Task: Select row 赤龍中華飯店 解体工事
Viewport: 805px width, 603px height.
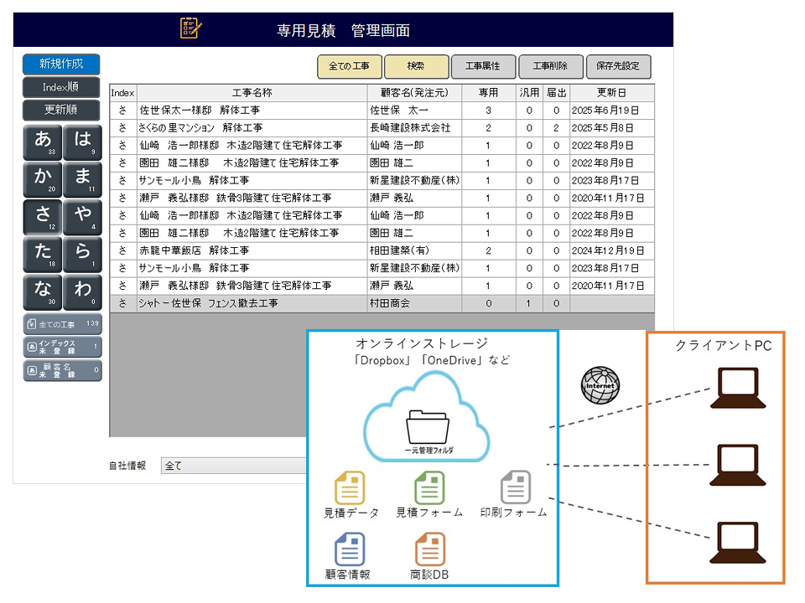Action: coord(382,250)
